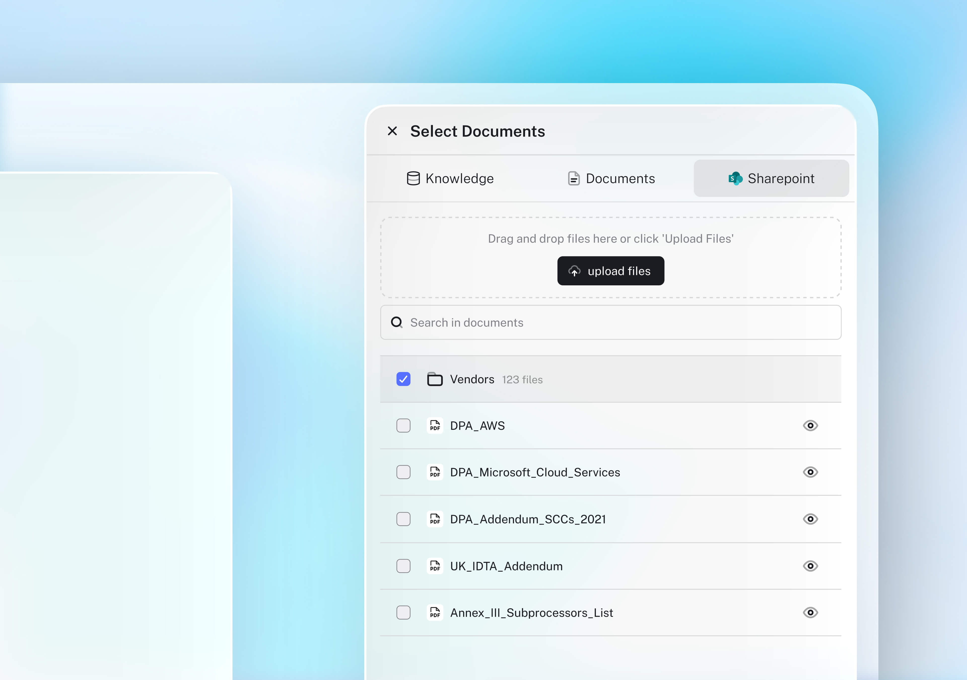
Task: Tick the DPA_Addendum_SCCs_2021 checkbox
Action: click(403, 519)
